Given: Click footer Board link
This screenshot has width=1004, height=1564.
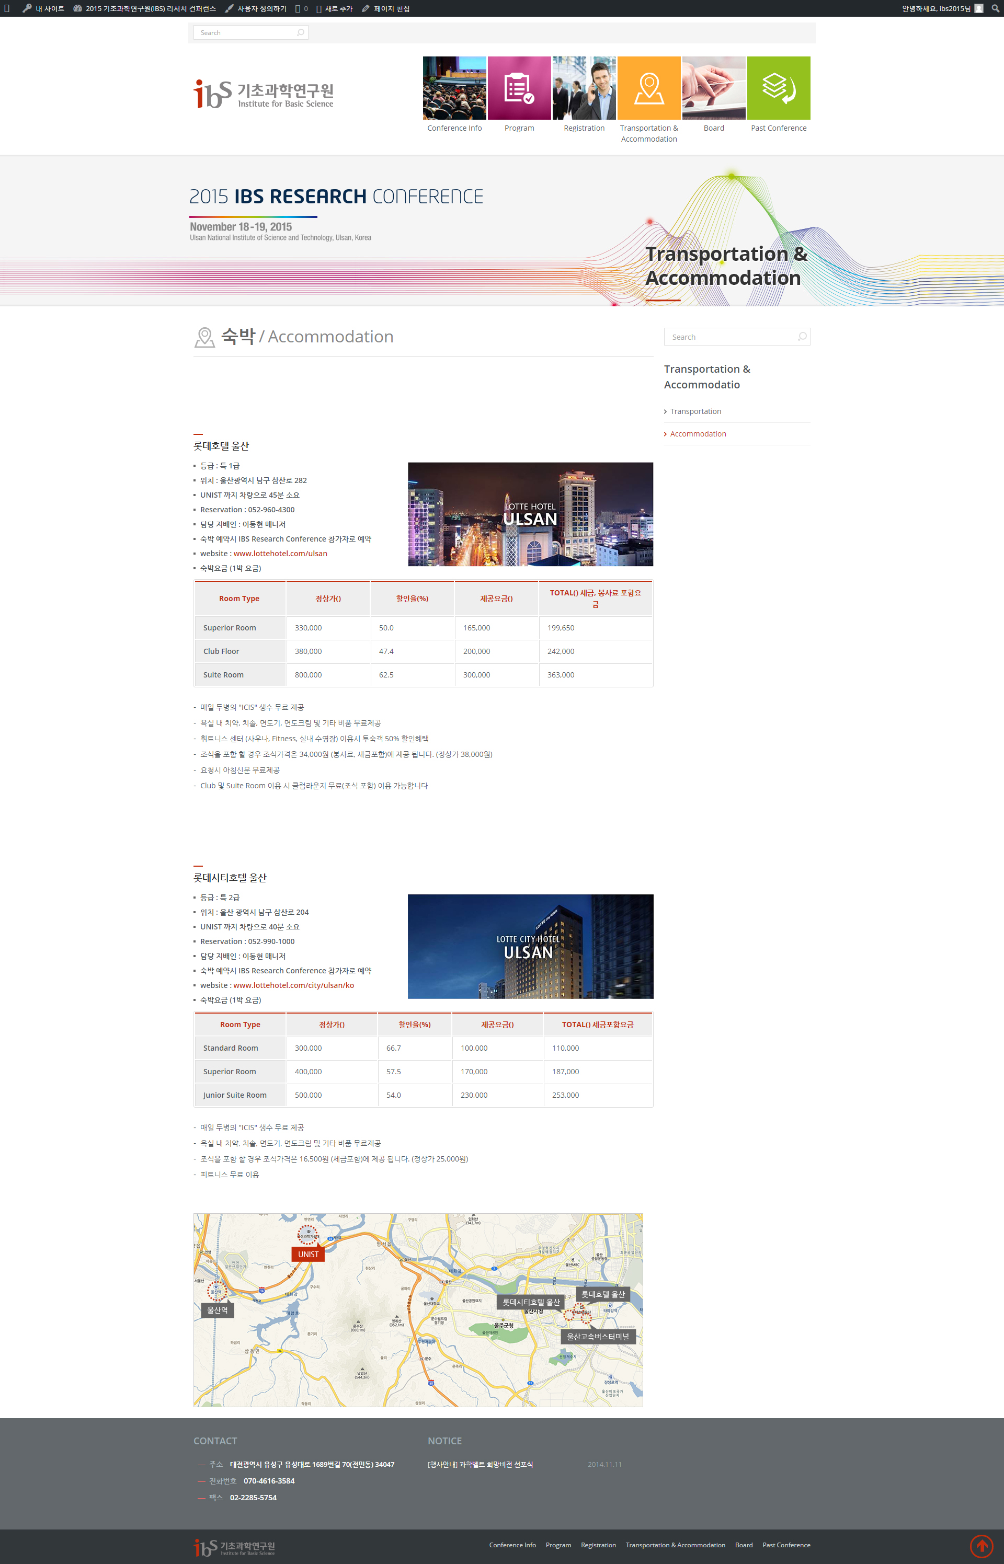Looking at the screenshot, I should 743,1545.
